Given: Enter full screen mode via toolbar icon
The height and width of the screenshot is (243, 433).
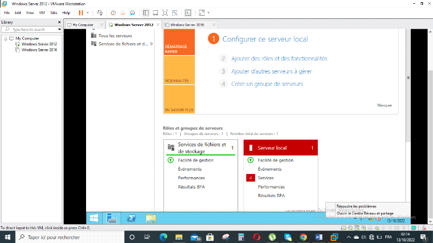Looking at the screenshot, I should pyautogui.click(x=165, y=12).
